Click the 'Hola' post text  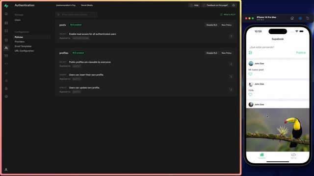(251, 90)
